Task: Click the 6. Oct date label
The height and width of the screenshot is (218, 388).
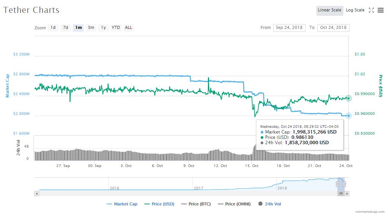Action: pos(157,166)
